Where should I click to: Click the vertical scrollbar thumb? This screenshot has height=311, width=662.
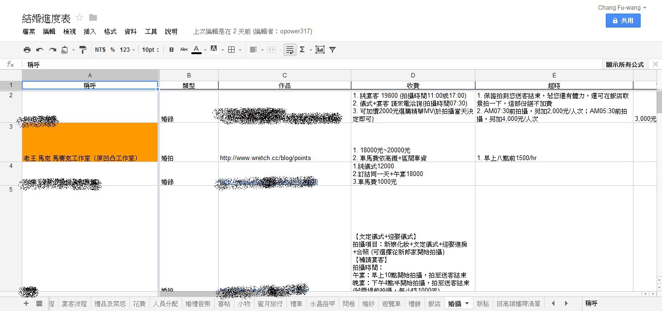coord(659,102)
